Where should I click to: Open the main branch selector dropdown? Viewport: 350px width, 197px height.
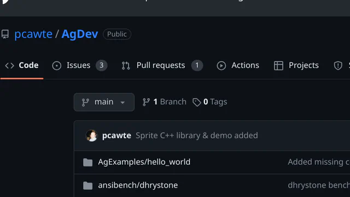pyautogui.click(x=104, y=102)
